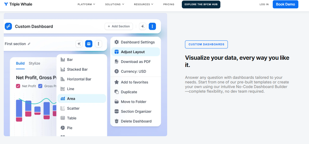Click the Triple Whale brand name text
Image resolution: width=309 pixels, height=144 pixels.
[x=21, y=4]
